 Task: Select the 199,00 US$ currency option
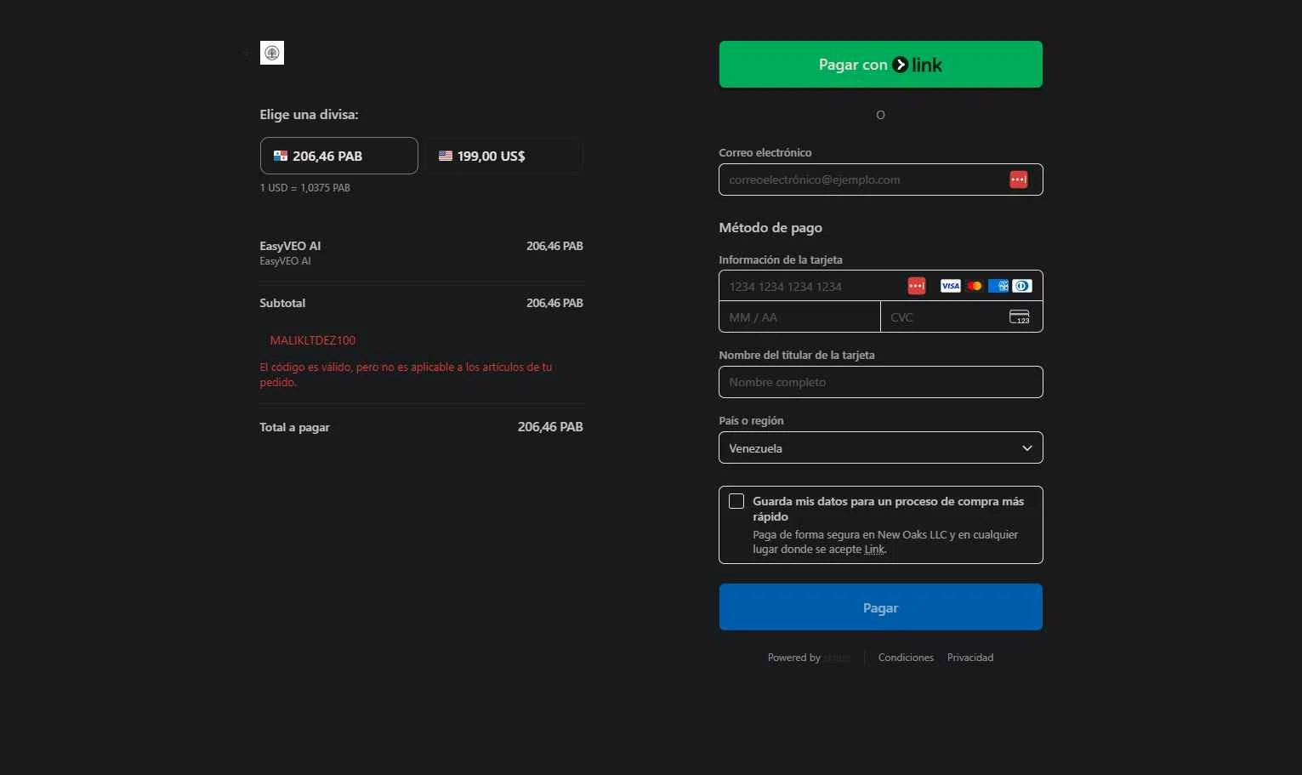[504, 156]
